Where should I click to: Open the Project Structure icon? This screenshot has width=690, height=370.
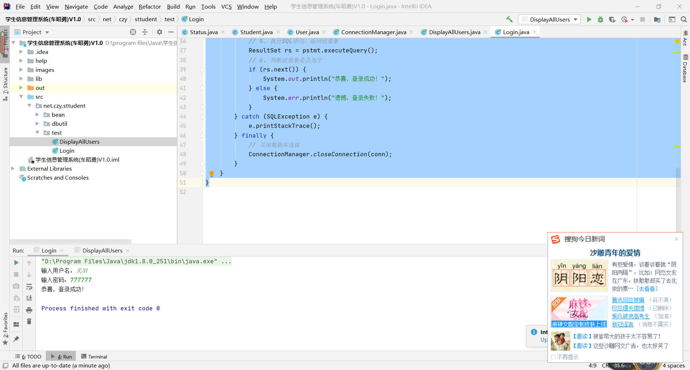coord(657,19)
